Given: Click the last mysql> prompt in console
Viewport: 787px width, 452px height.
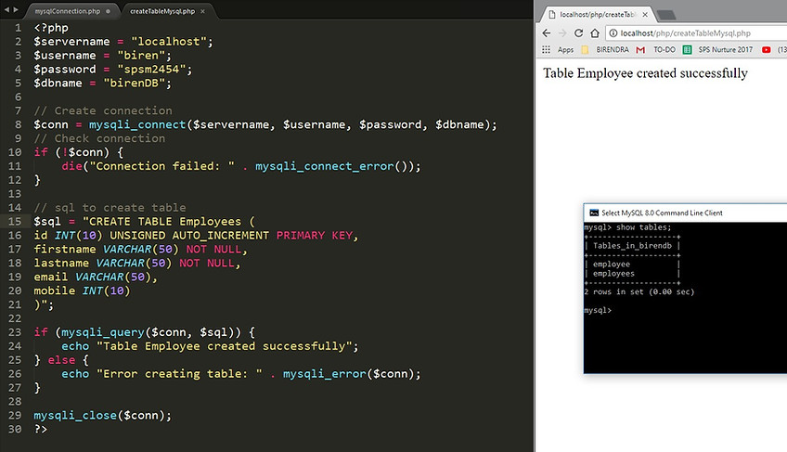Looking at the screenshot, I should [x=598, y=310].
